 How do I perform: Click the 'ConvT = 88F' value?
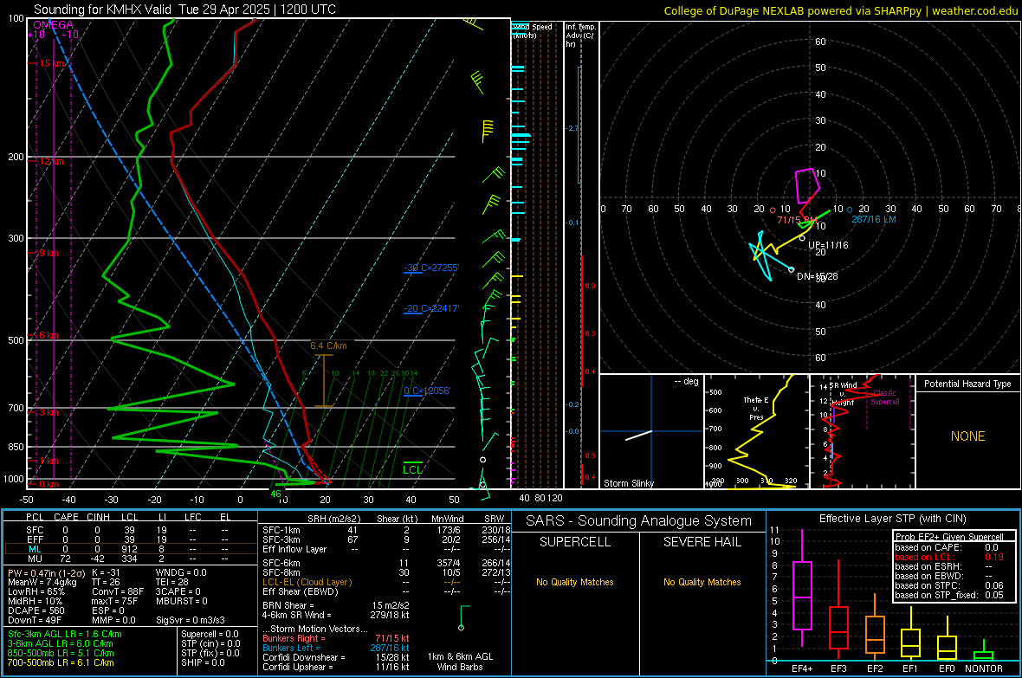[x=118, y=592]
